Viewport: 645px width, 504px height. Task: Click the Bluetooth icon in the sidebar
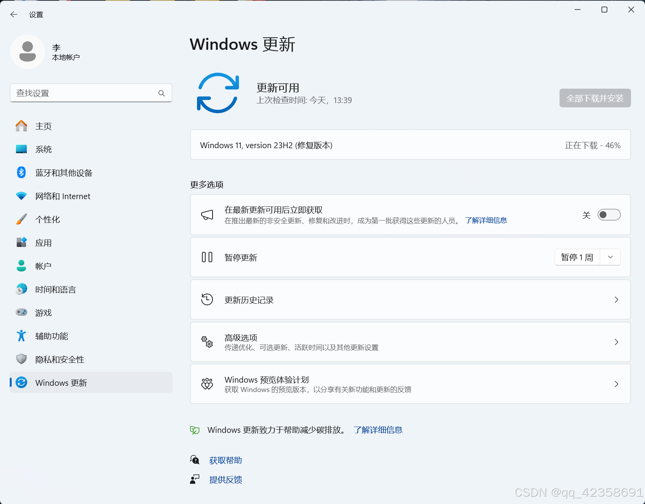[x=21, y=172]
